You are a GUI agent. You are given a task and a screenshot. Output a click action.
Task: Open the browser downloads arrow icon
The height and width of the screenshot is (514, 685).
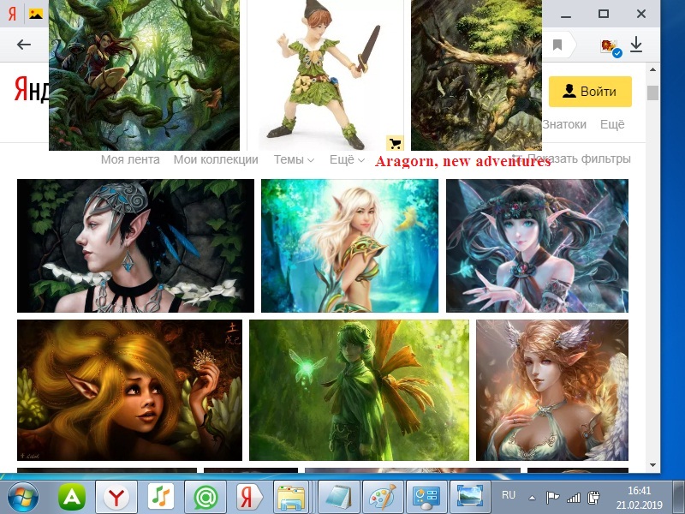636,45
